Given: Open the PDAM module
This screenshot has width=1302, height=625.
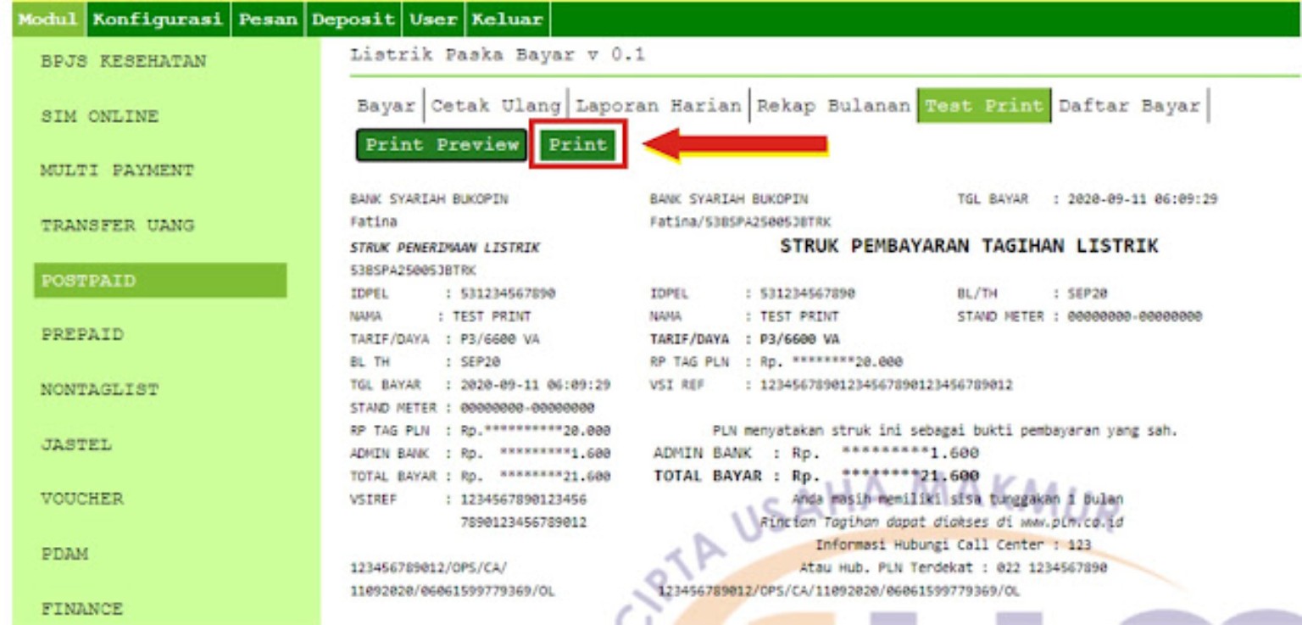Looking at the screenshot, I should click(x=64, y=554).
